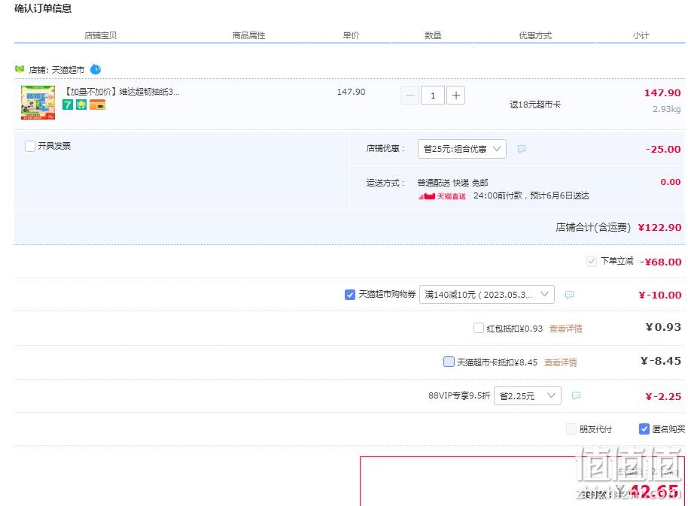Click the comment icon beside coupon dropdown

pyautogui.click(x=570, y=295)
